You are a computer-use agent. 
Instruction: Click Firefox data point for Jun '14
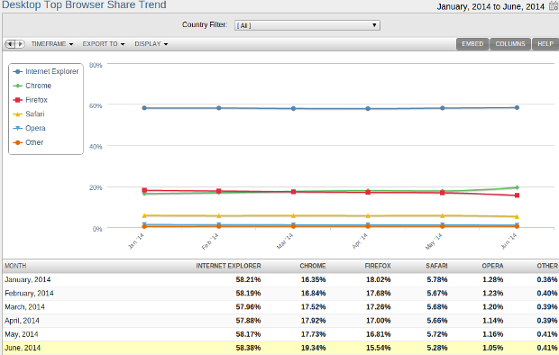(x=517, y=196)
